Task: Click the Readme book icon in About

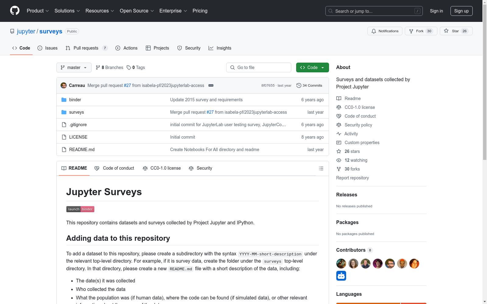Action: click(x=339, y=98)
